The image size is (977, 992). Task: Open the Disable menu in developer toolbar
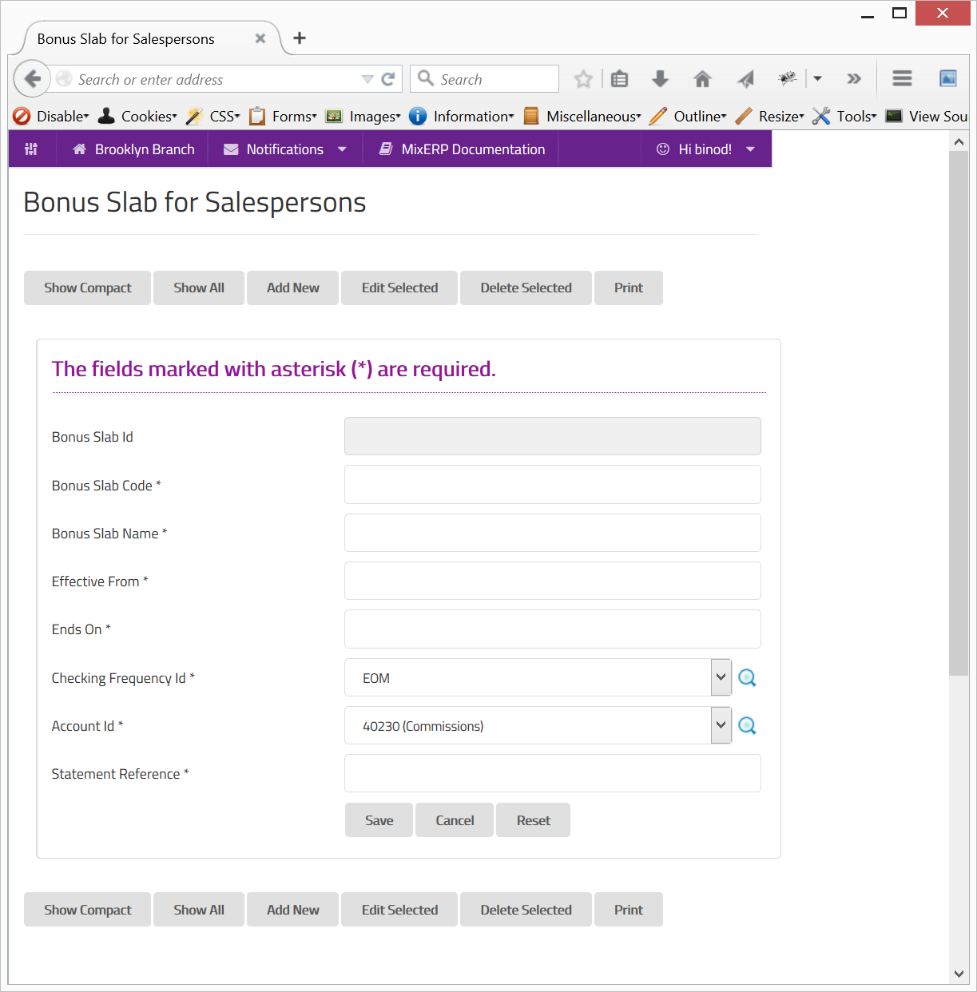tap(51, 117)
